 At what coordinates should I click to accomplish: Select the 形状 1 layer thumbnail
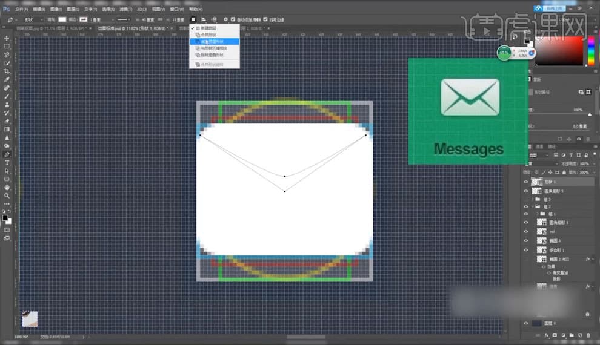pos(537,182)
